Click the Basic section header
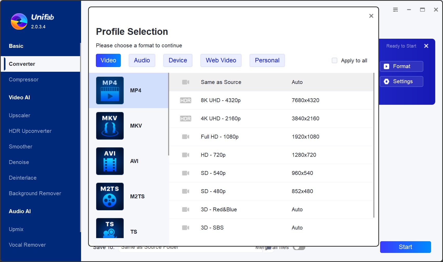This screenshot has height=262, width=443. [16, 46]
